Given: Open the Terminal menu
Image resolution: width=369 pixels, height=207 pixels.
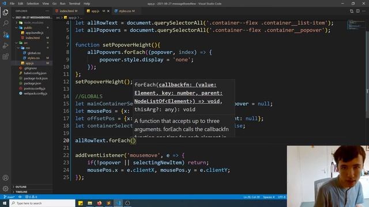Looking at the screenshot, I should pyautogui.click(x=74, y=3).
